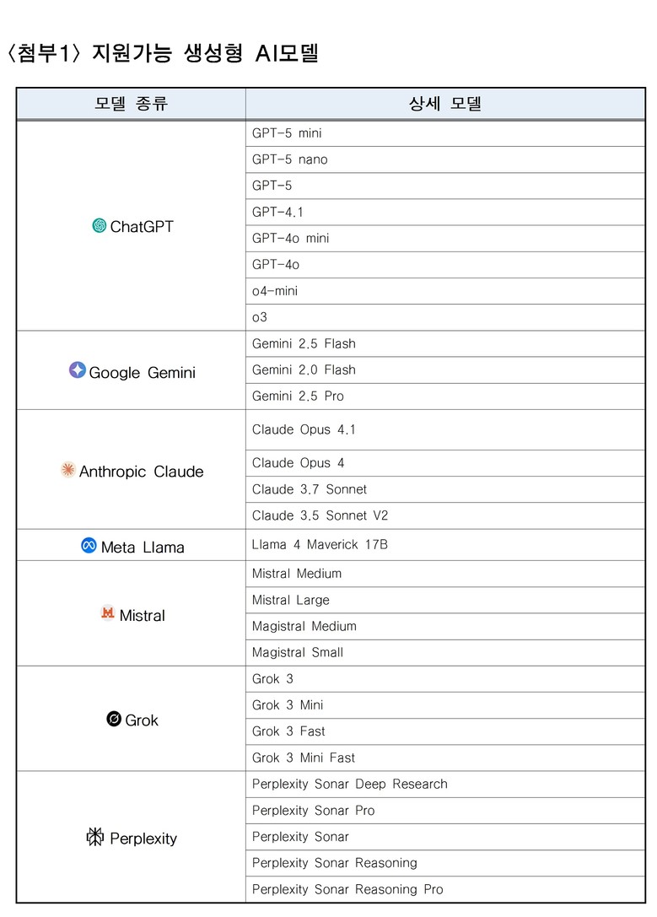Click the 상세 모델 column header
657x917 pixels.
pos(444,104)
